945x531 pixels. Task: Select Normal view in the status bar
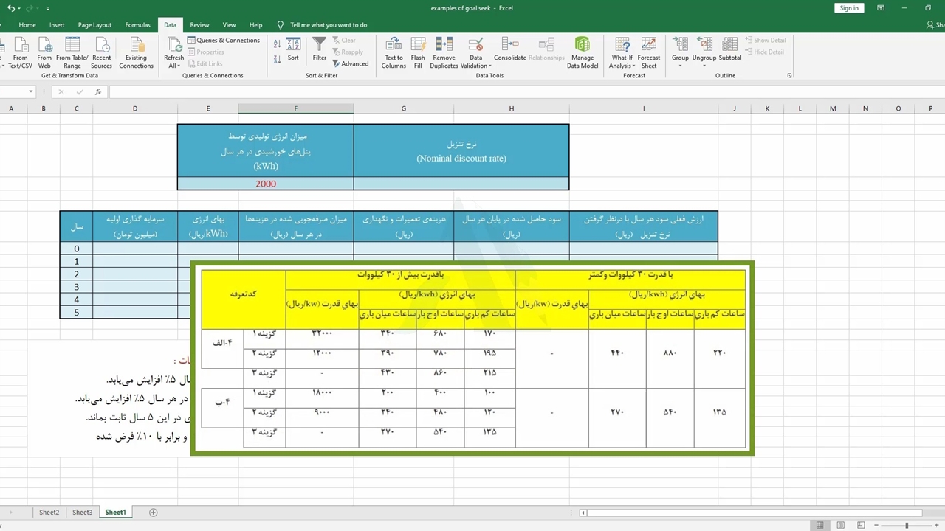819,525
